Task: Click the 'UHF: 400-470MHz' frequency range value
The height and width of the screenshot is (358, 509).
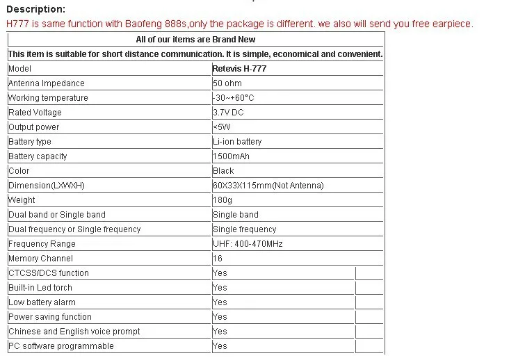Action: tap(248, 244)
